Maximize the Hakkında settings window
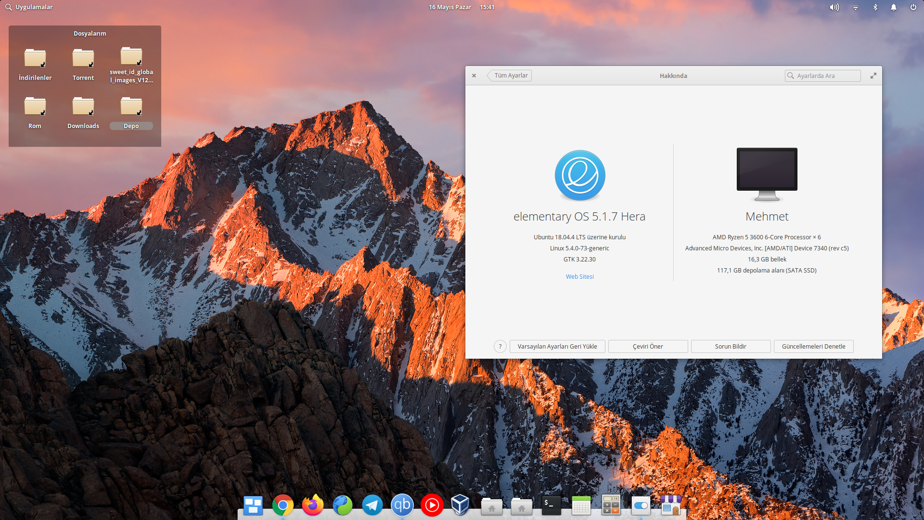This screenshot has height=520, width=924. tap(873, 76)
